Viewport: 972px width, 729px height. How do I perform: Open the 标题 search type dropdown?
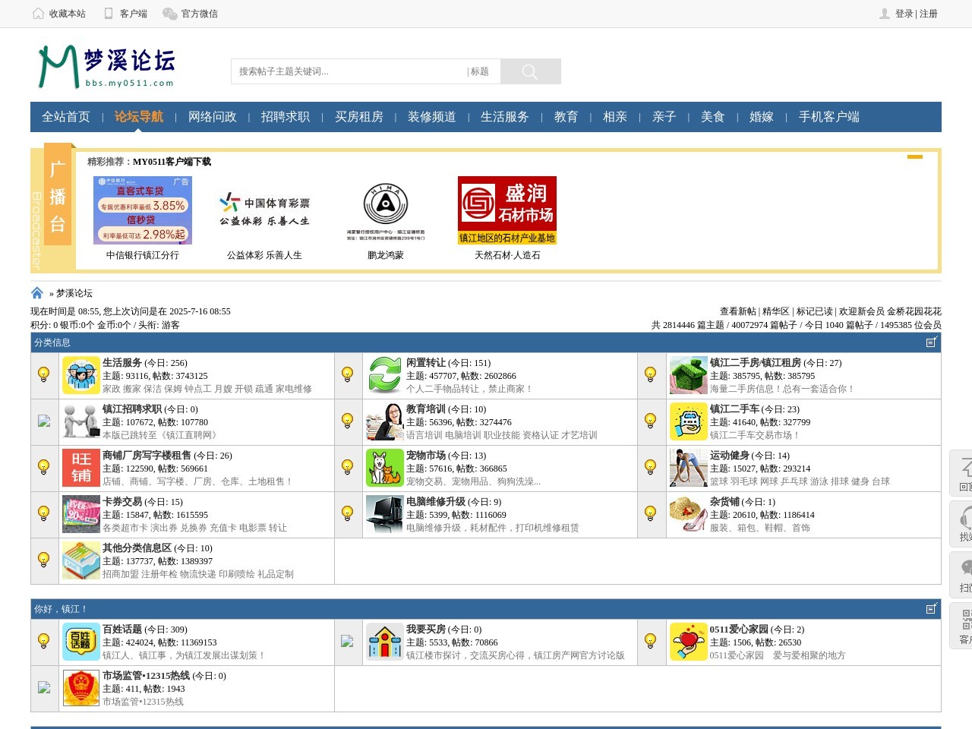tap(479, 71)
